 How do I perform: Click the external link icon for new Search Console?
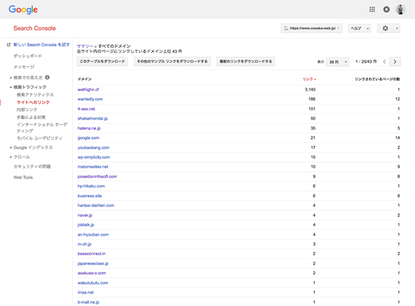tap(9, 45)
